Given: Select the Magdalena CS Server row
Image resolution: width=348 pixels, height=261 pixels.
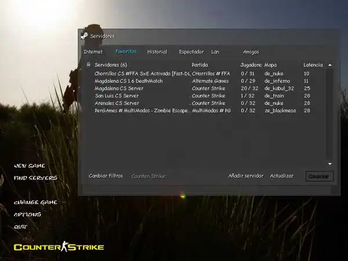Looking at the screenshot, I should tap(119, 88).
